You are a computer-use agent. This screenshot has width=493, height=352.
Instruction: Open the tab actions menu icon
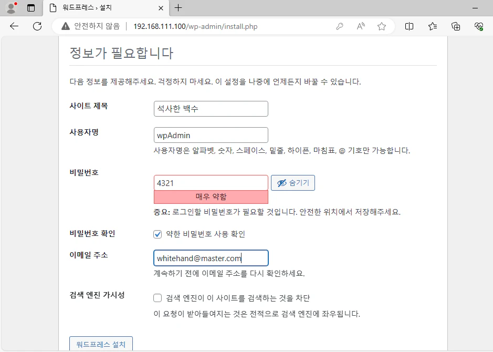(31, 8)
